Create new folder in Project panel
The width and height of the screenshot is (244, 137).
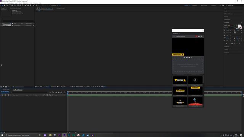(x=3, y=87)
